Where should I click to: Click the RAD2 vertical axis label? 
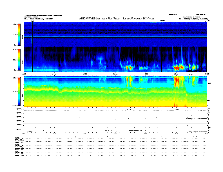click(22, 37)
